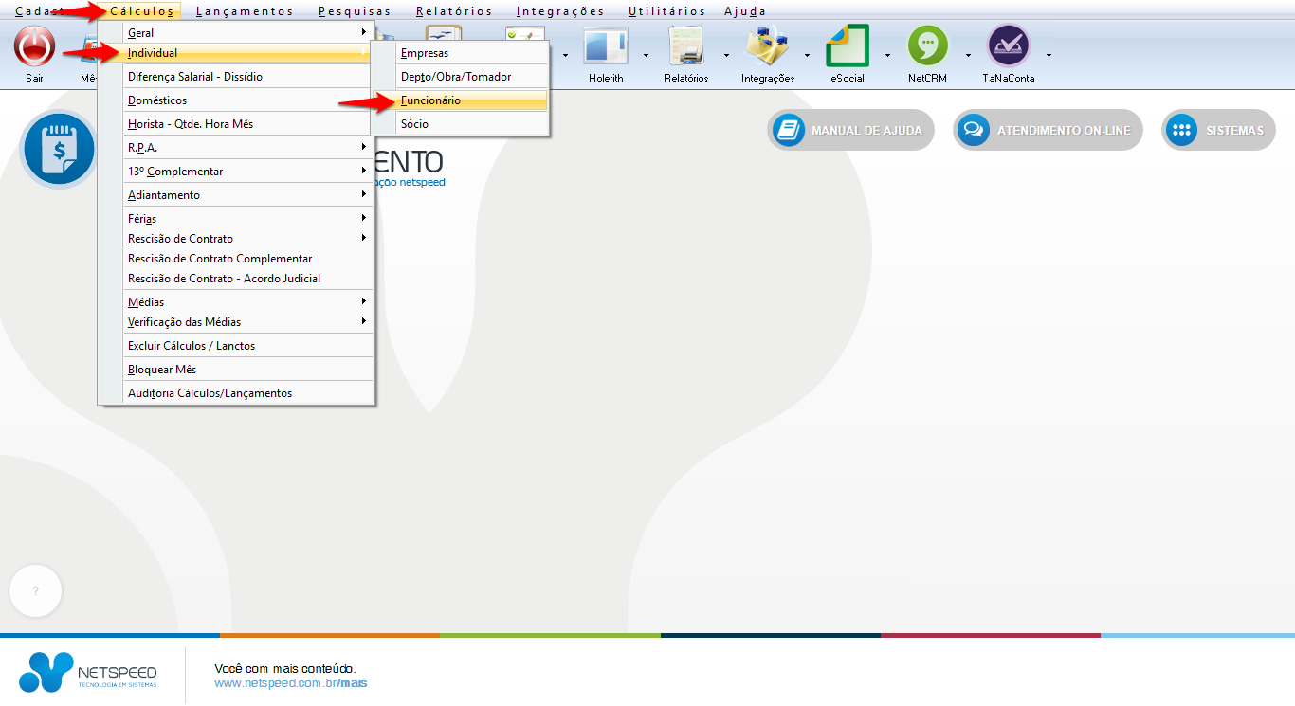Viewport: 1295px width, 706px height.
Task: Click the round question mark help icon
Action: tap(36, 591)
